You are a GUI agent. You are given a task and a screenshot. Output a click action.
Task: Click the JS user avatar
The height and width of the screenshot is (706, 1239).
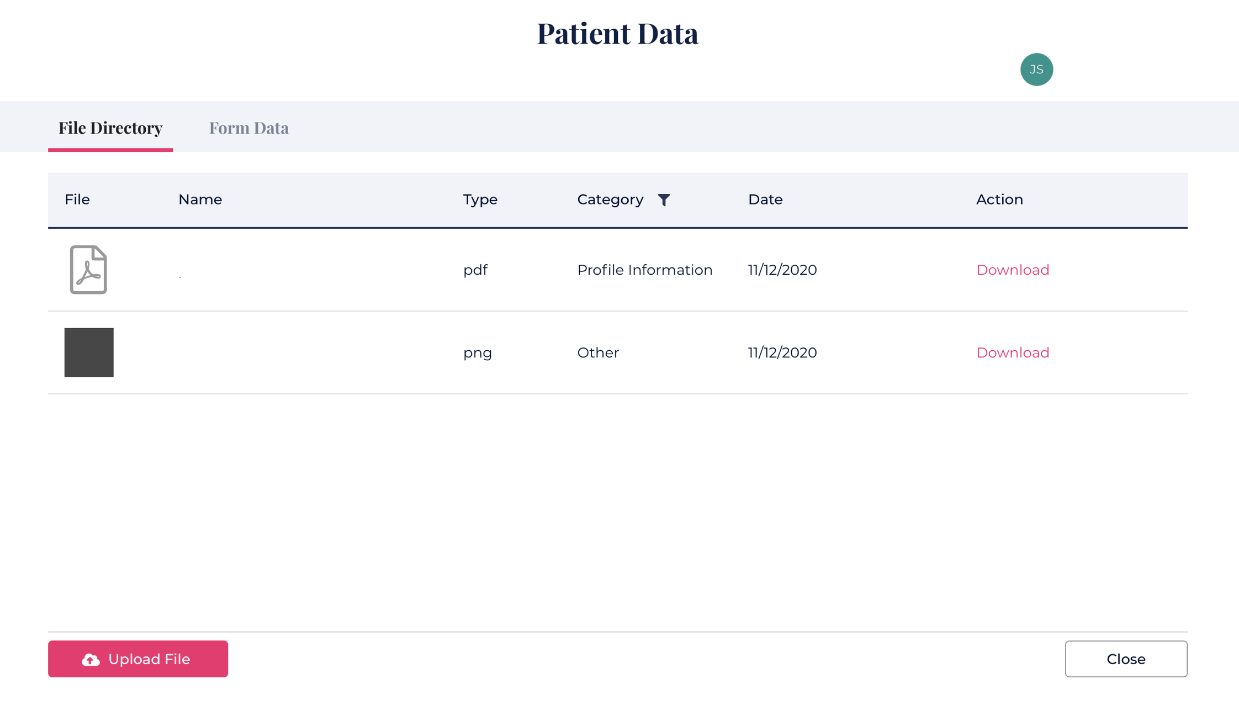click(1036, 69)
